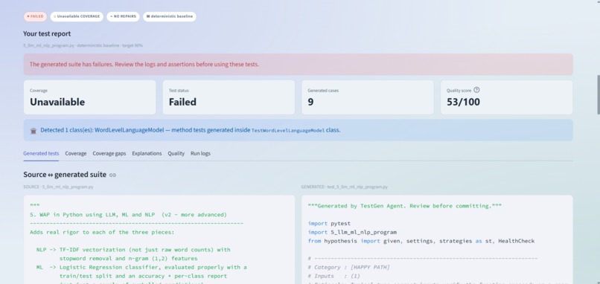Click the NO REPAIRS badge

coord(123,16)
